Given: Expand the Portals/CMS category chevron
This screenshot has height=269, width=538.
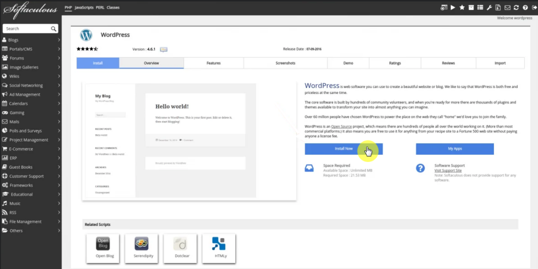Looking at the screenshot, I should [x=59, y=49].
